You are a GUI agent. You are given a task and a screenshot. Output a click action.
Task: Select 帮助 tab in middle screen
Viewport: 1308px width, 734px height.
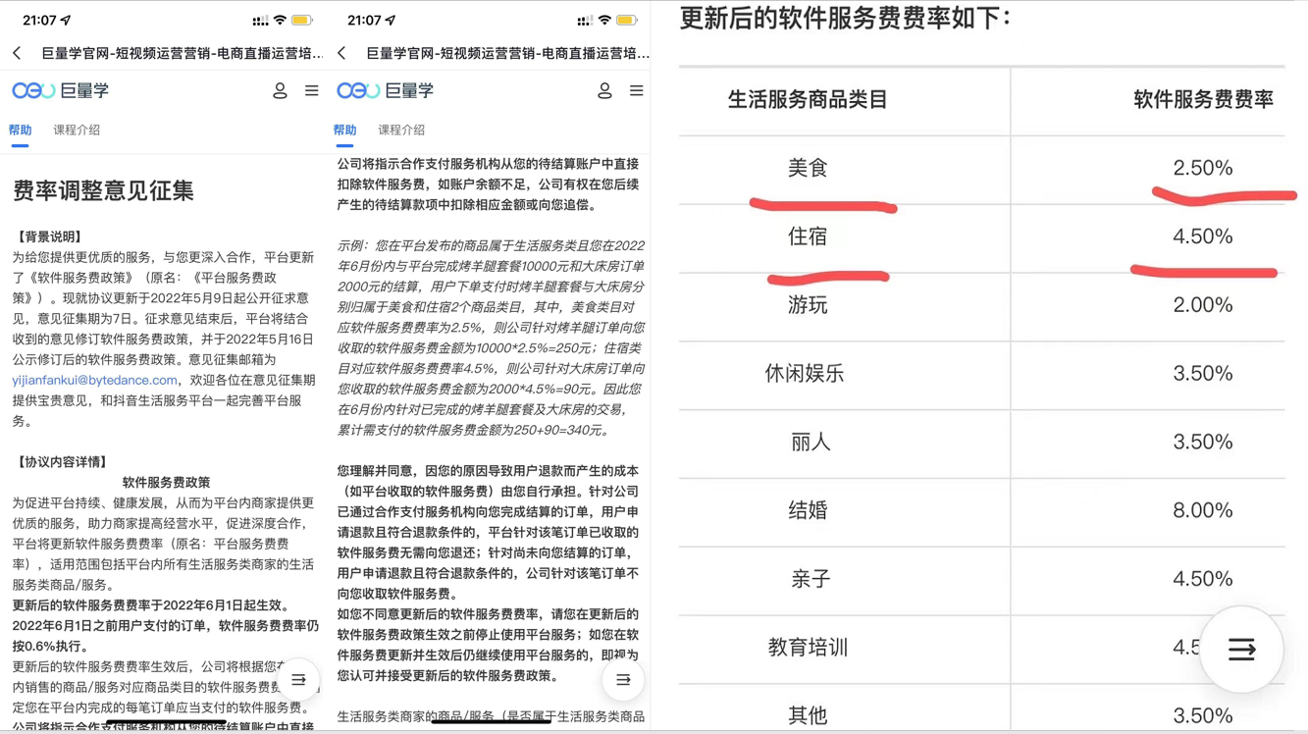(x=344, y=130)
